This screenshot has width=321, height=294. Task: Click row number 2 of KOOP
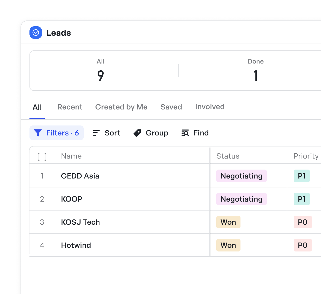[x=42, y=199]
